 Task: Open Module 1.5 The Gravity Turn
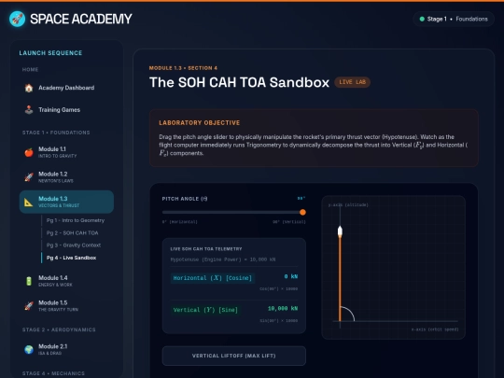coord(66,306)
